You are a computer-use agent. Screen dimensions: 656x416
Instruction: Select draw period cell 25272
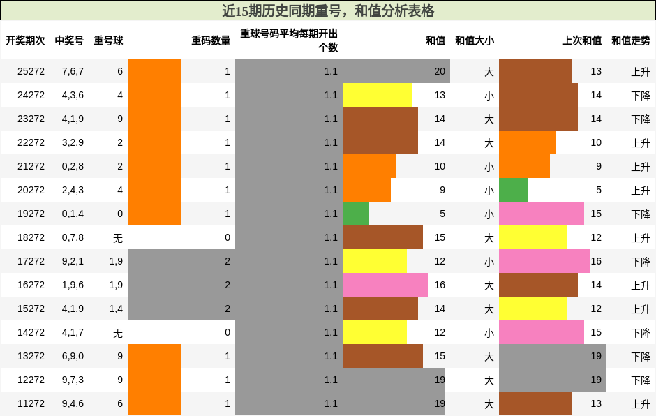pyautogui.click(x=31, y=72)
